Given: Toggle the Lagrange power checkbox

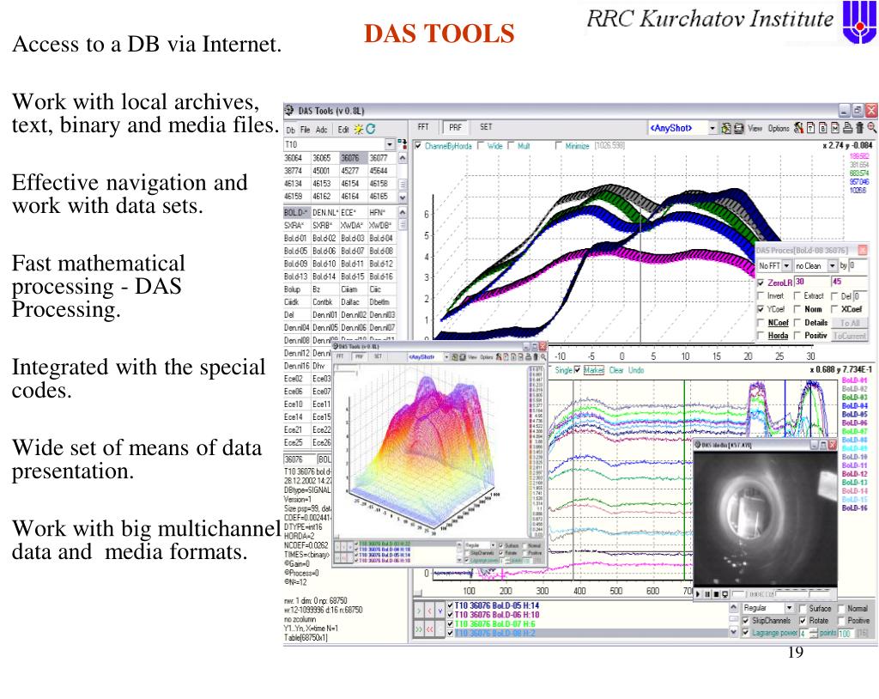Looking at the screenshot, I should 746,633.
